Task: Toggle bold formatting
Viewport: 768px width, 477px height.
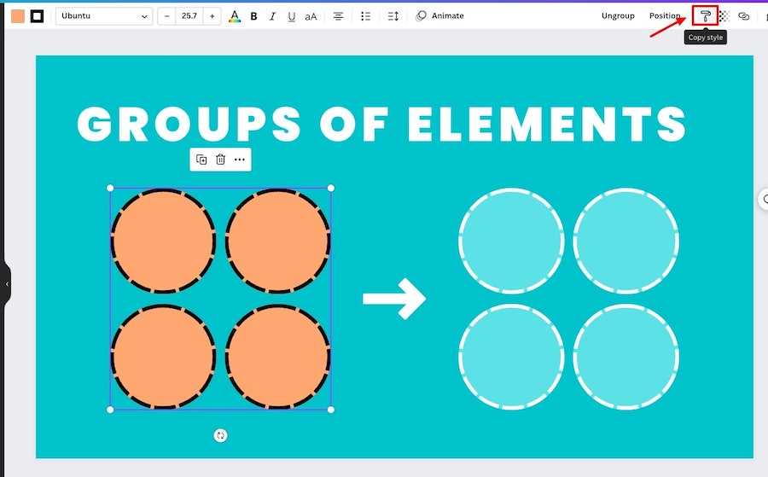Action: [253, 16]
